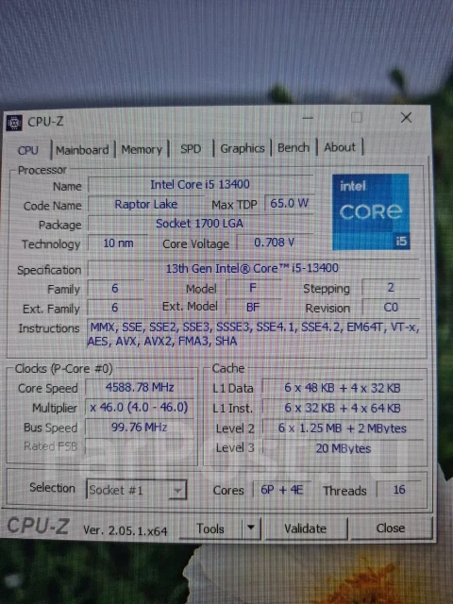Click the Close button
Image resolution: width=453 pixels, height=604 pixels.
coord(391,528)
